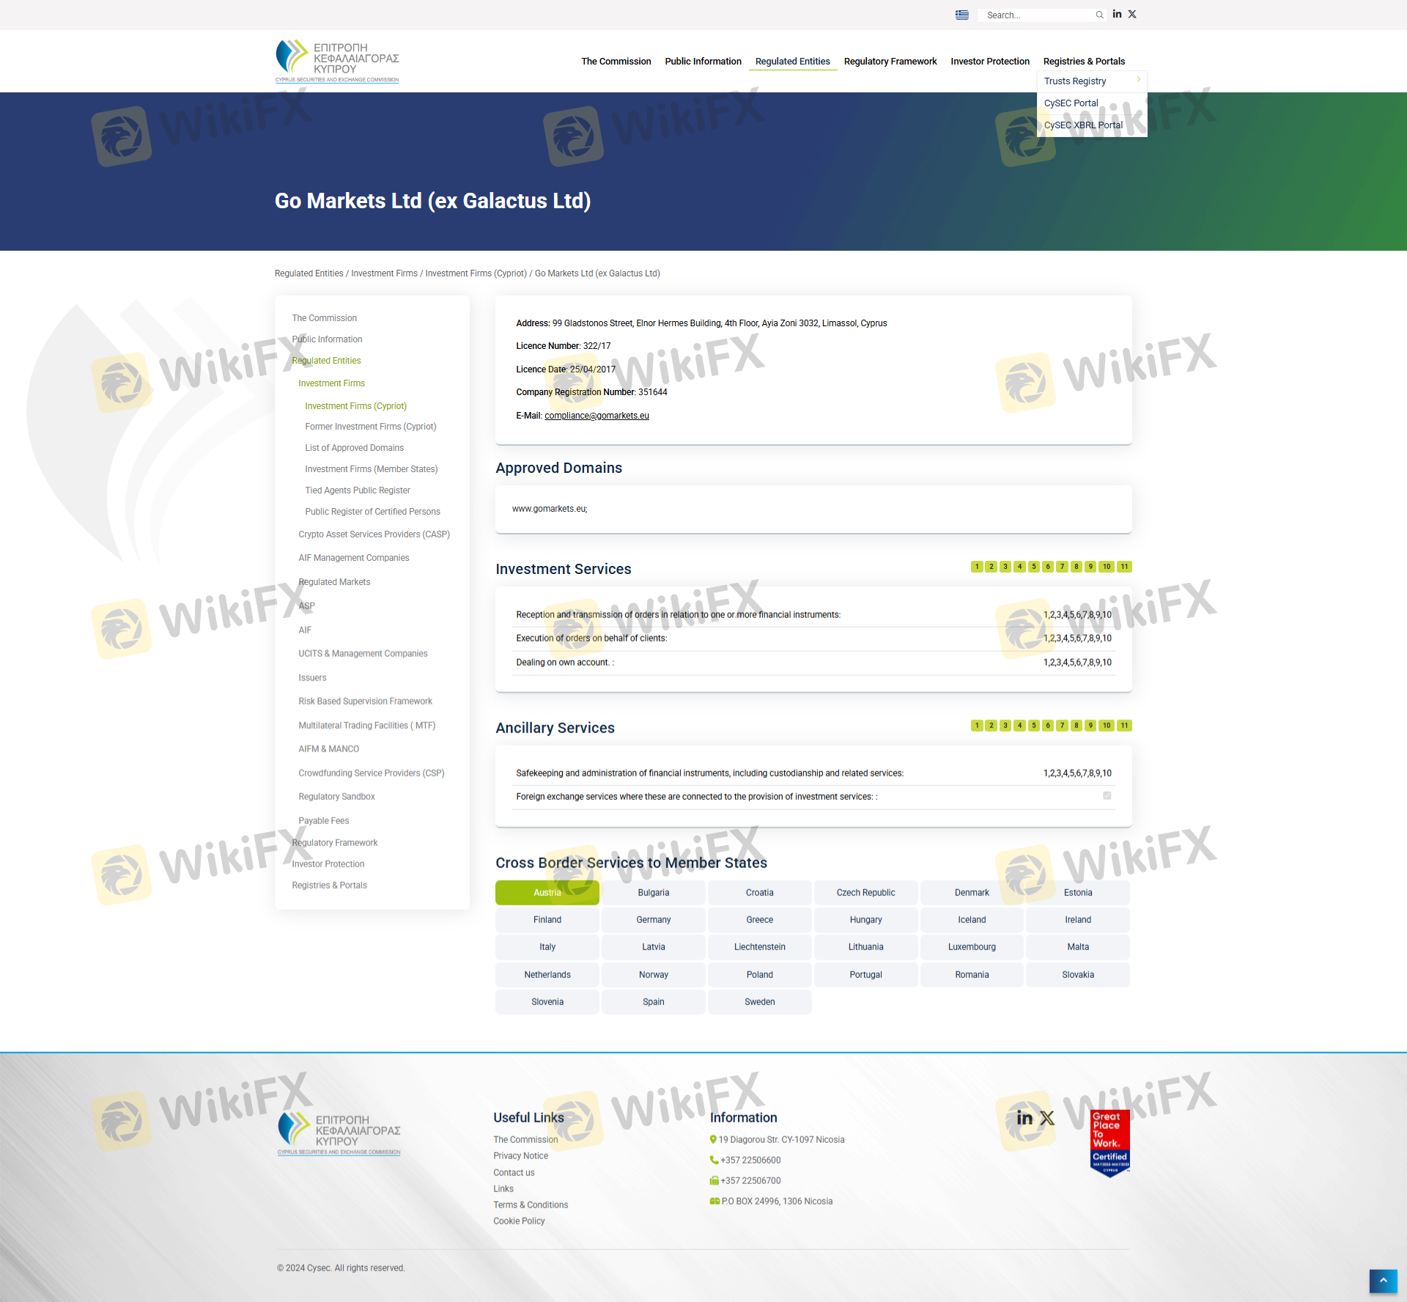Open LinkedIn icon in top bar
1407x1302 pixels.
(x=1117, y=14)
